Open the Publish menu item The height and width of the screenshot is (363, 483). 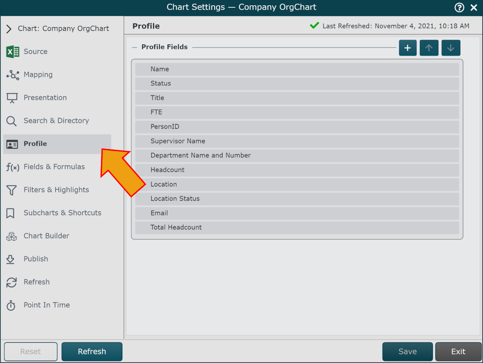pyautogui.click(x=36, y=259)
